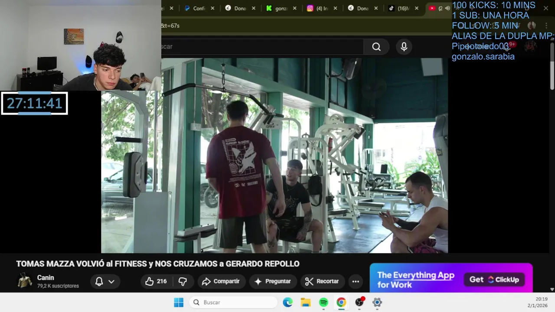Open Google Chrome from the taskbar
The width and height of the screenshot is (555, 312).
pyautogui.click(x=341, y=302)
